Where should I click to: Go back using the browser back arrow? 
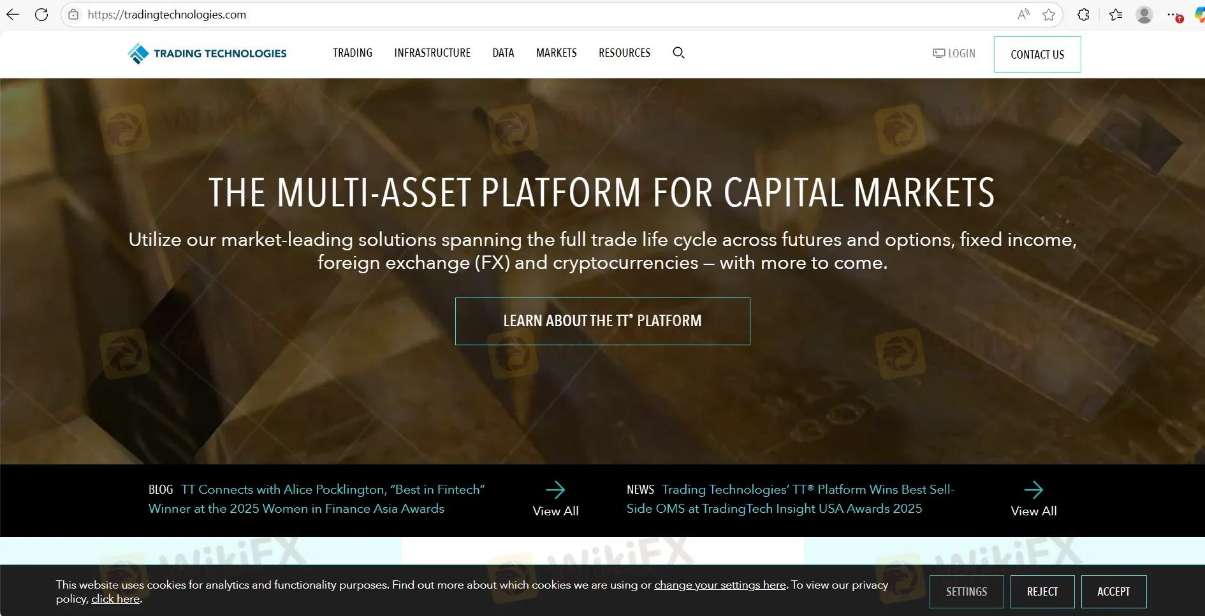[x=13, y=14]
